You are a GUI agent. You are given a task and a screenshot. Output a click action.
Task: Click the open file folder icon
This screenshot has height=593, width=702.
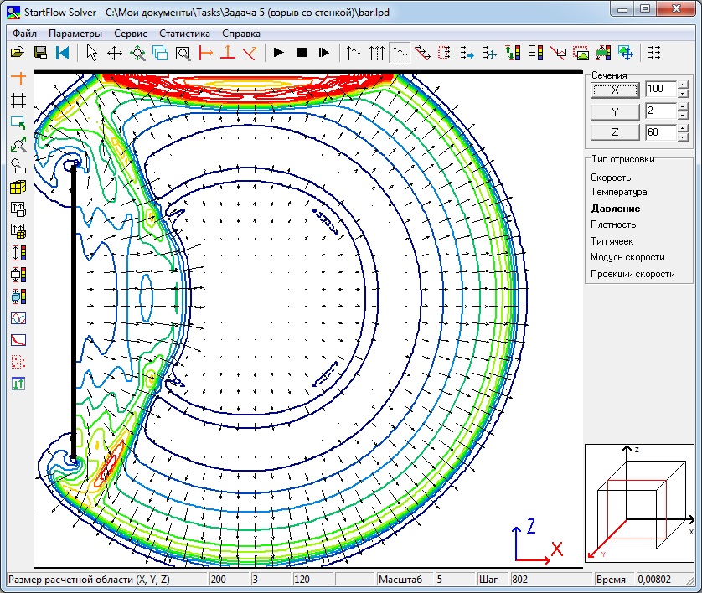click(x=18, y=53)
